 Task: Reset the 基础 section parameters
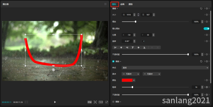[201, 9]
